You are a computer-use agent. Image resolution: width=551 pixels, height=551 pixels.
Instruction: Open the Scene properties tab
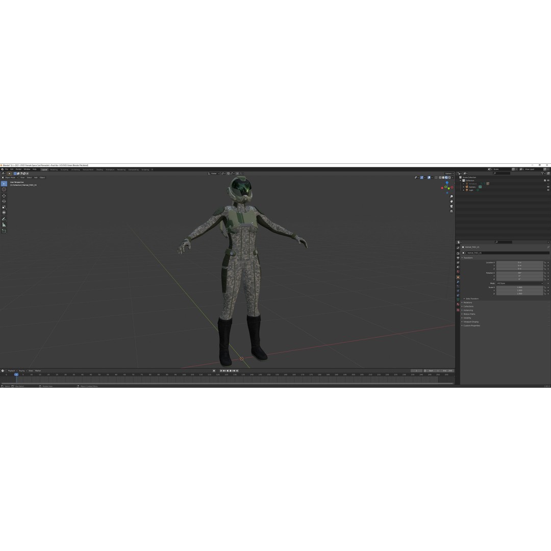pos(458,267)
